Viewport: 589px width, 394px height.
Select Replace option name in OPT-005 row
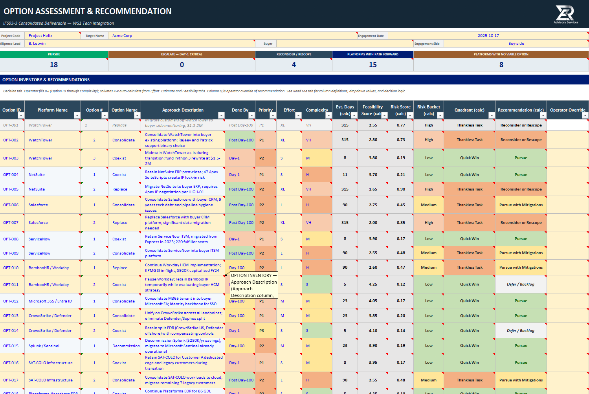pos(125,189)
